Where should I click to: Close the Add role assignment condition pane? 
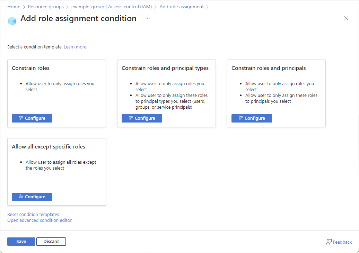click(x=346, y=18)
